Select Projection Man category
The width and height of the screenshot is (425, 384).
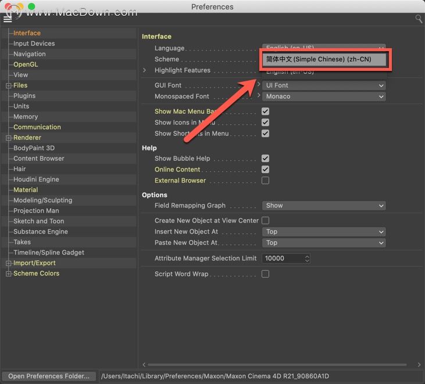pyautogui.click(x=36, y=211)
